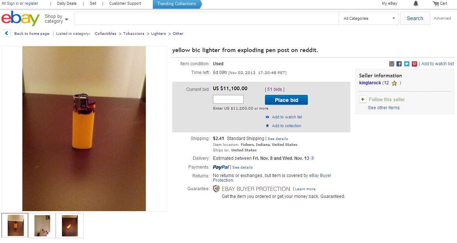Click the back arrow to home page

(x=7, y=33)
